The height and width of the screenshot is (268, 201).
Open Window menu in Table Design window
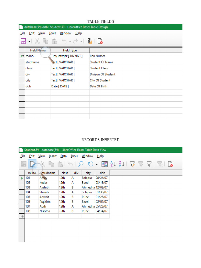pyautogui.click(x=65, y=33)
